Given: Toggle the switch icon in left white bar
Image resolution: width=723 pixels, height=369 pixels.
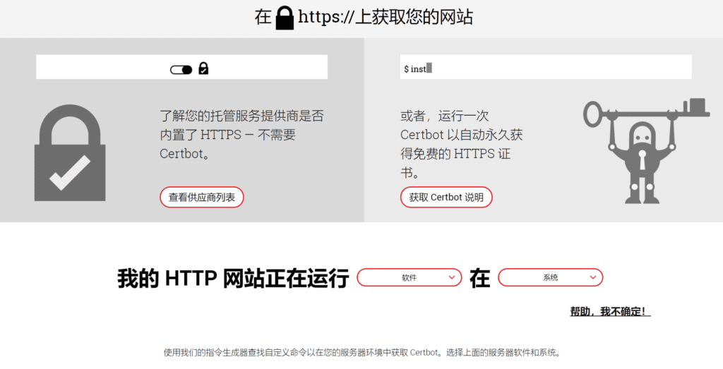Looking at the screenshot, I should (x=181, y=70).
